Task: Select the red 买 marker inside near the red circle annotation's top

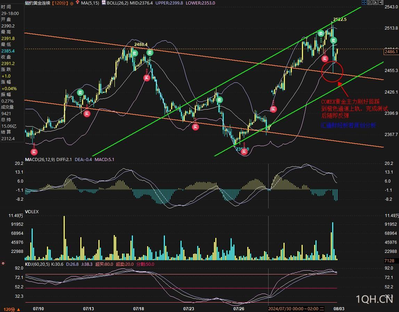Action: (x=325, y=59)
